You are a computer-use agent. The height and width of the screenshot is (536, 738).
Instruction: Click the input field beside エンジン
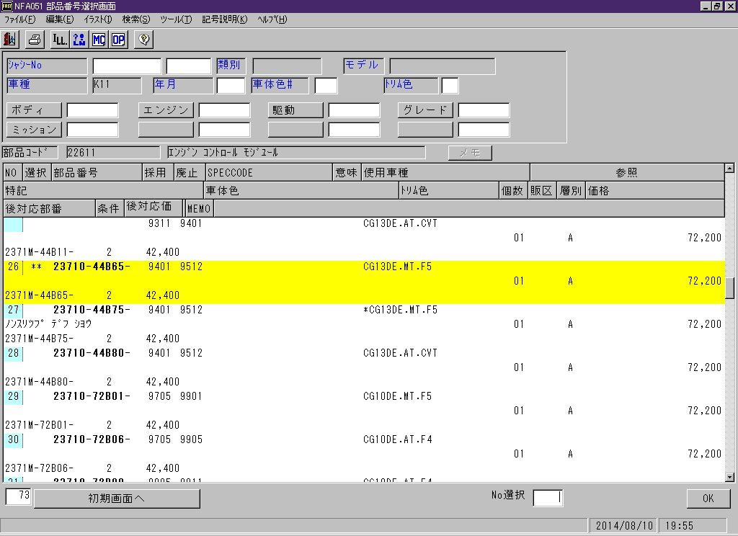pyautogui.click(x=225, y=110)
